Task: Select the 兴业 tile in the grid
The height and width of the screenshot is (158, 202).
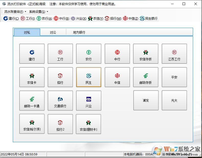Action: point(89,101)
